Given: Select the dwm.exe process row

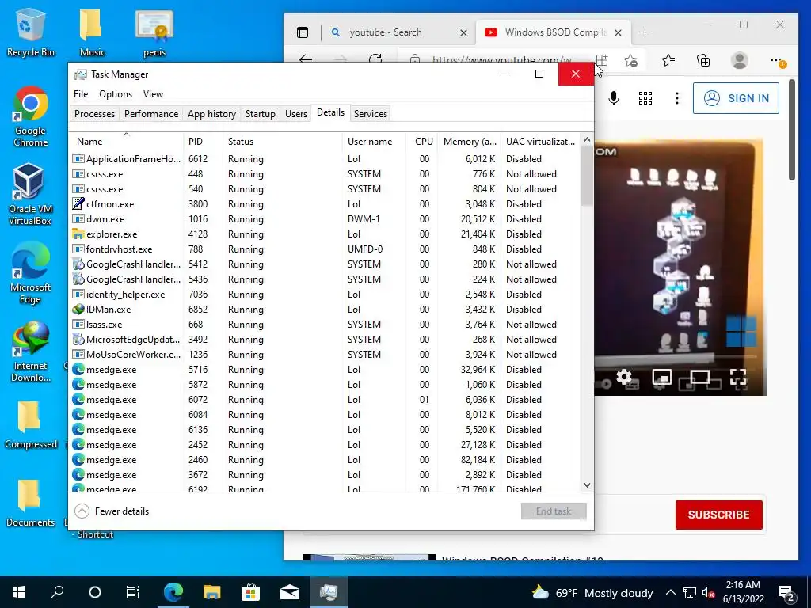Looking at the screenshot, I should (x=325, y=219).
